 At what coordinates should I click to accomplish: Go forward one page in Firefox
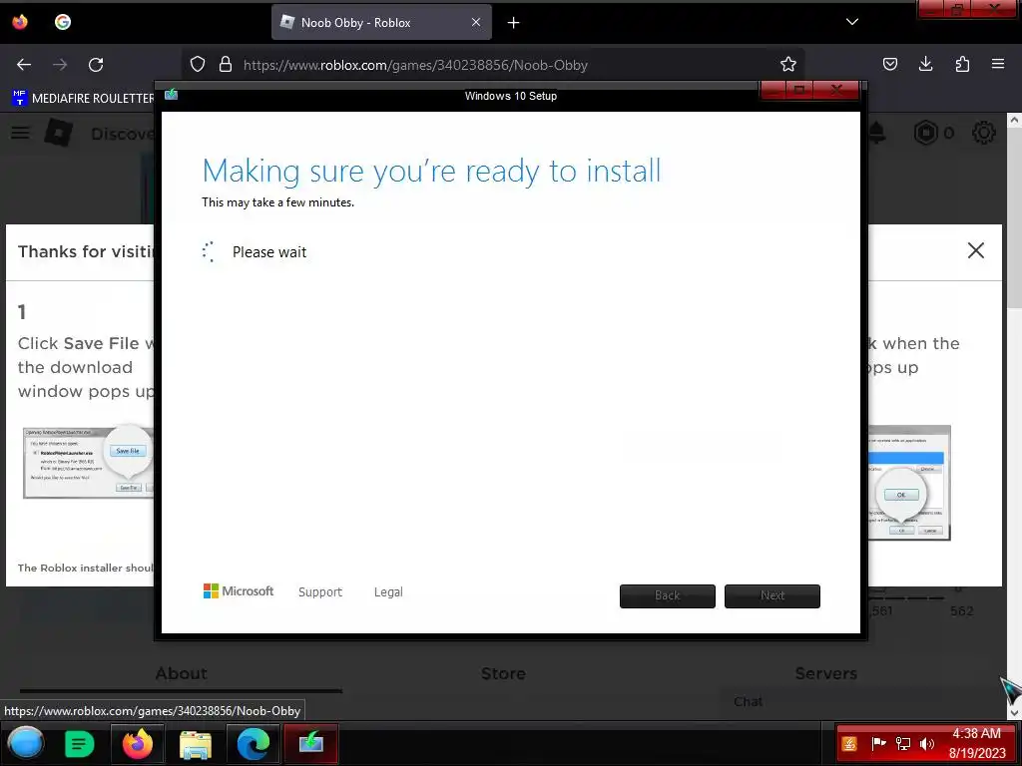(x=60, y=65)
